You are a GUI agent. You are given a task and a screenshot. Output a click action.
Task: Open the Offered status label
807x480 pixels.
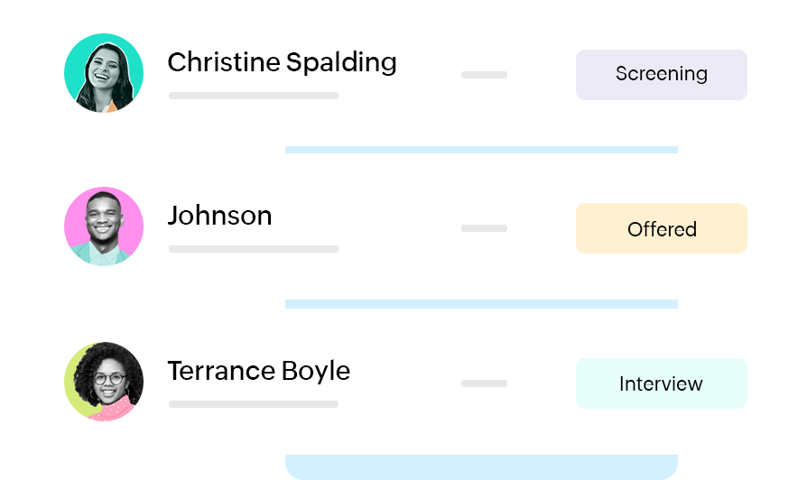(x=661, y=229)
